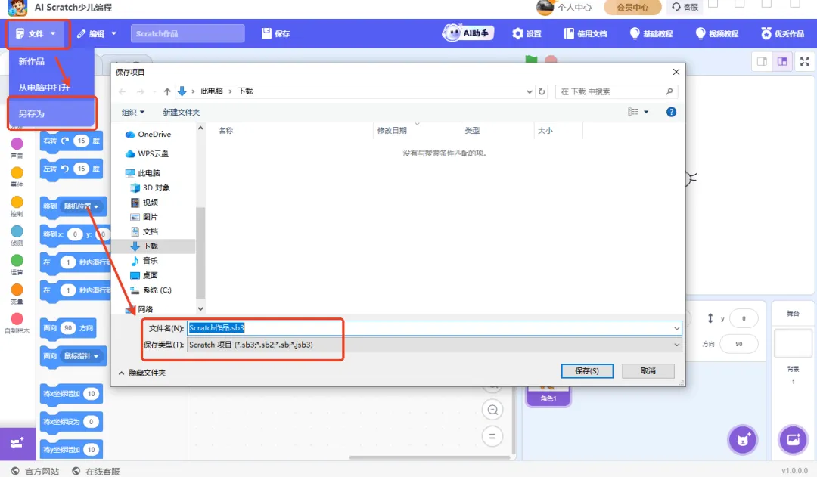Open the file name history dropdown arrow

click(677, 328)
